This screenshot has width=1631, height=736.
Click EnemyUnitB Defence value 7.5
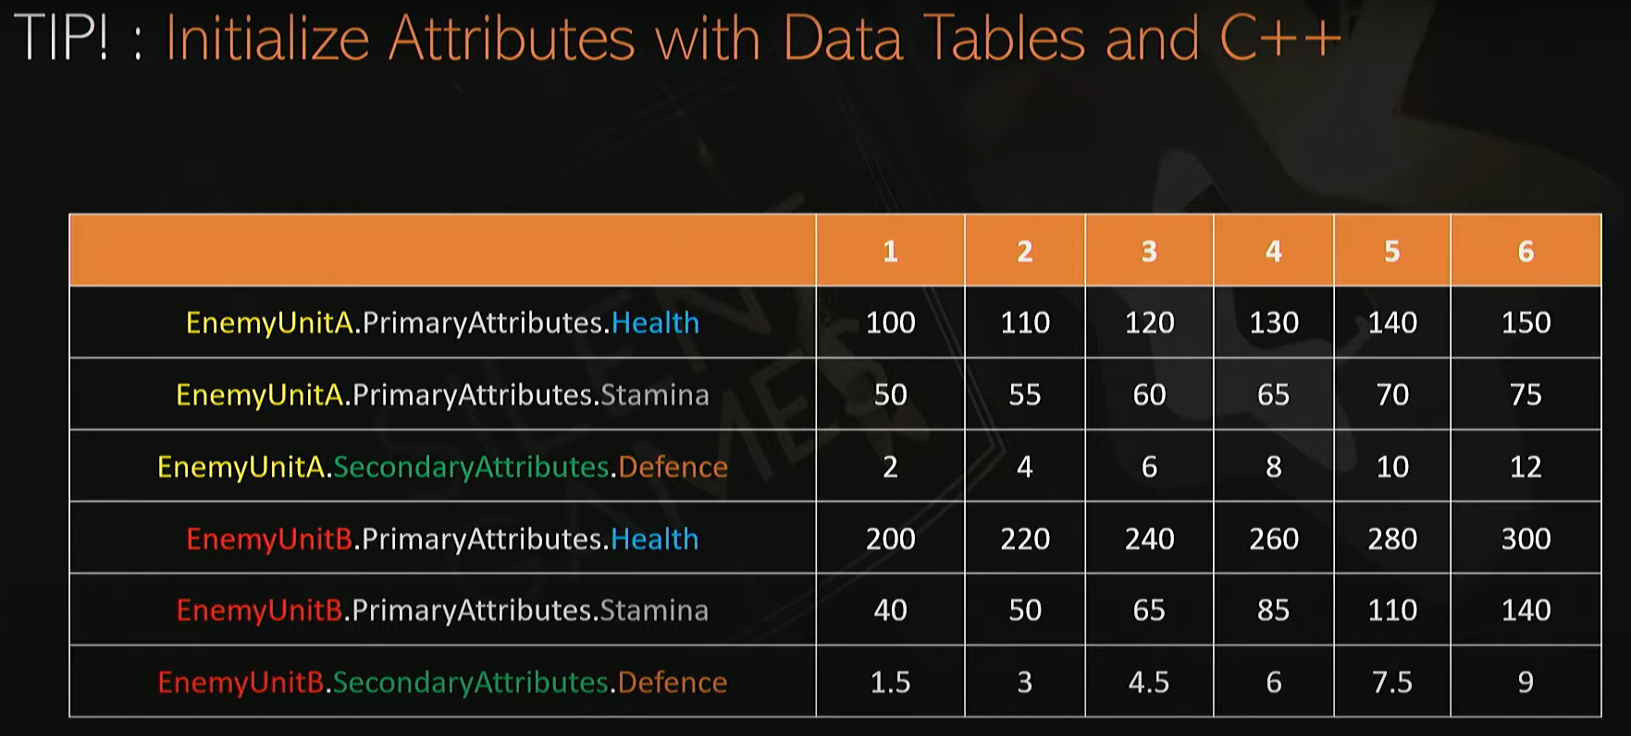[x=1391, y=682]
